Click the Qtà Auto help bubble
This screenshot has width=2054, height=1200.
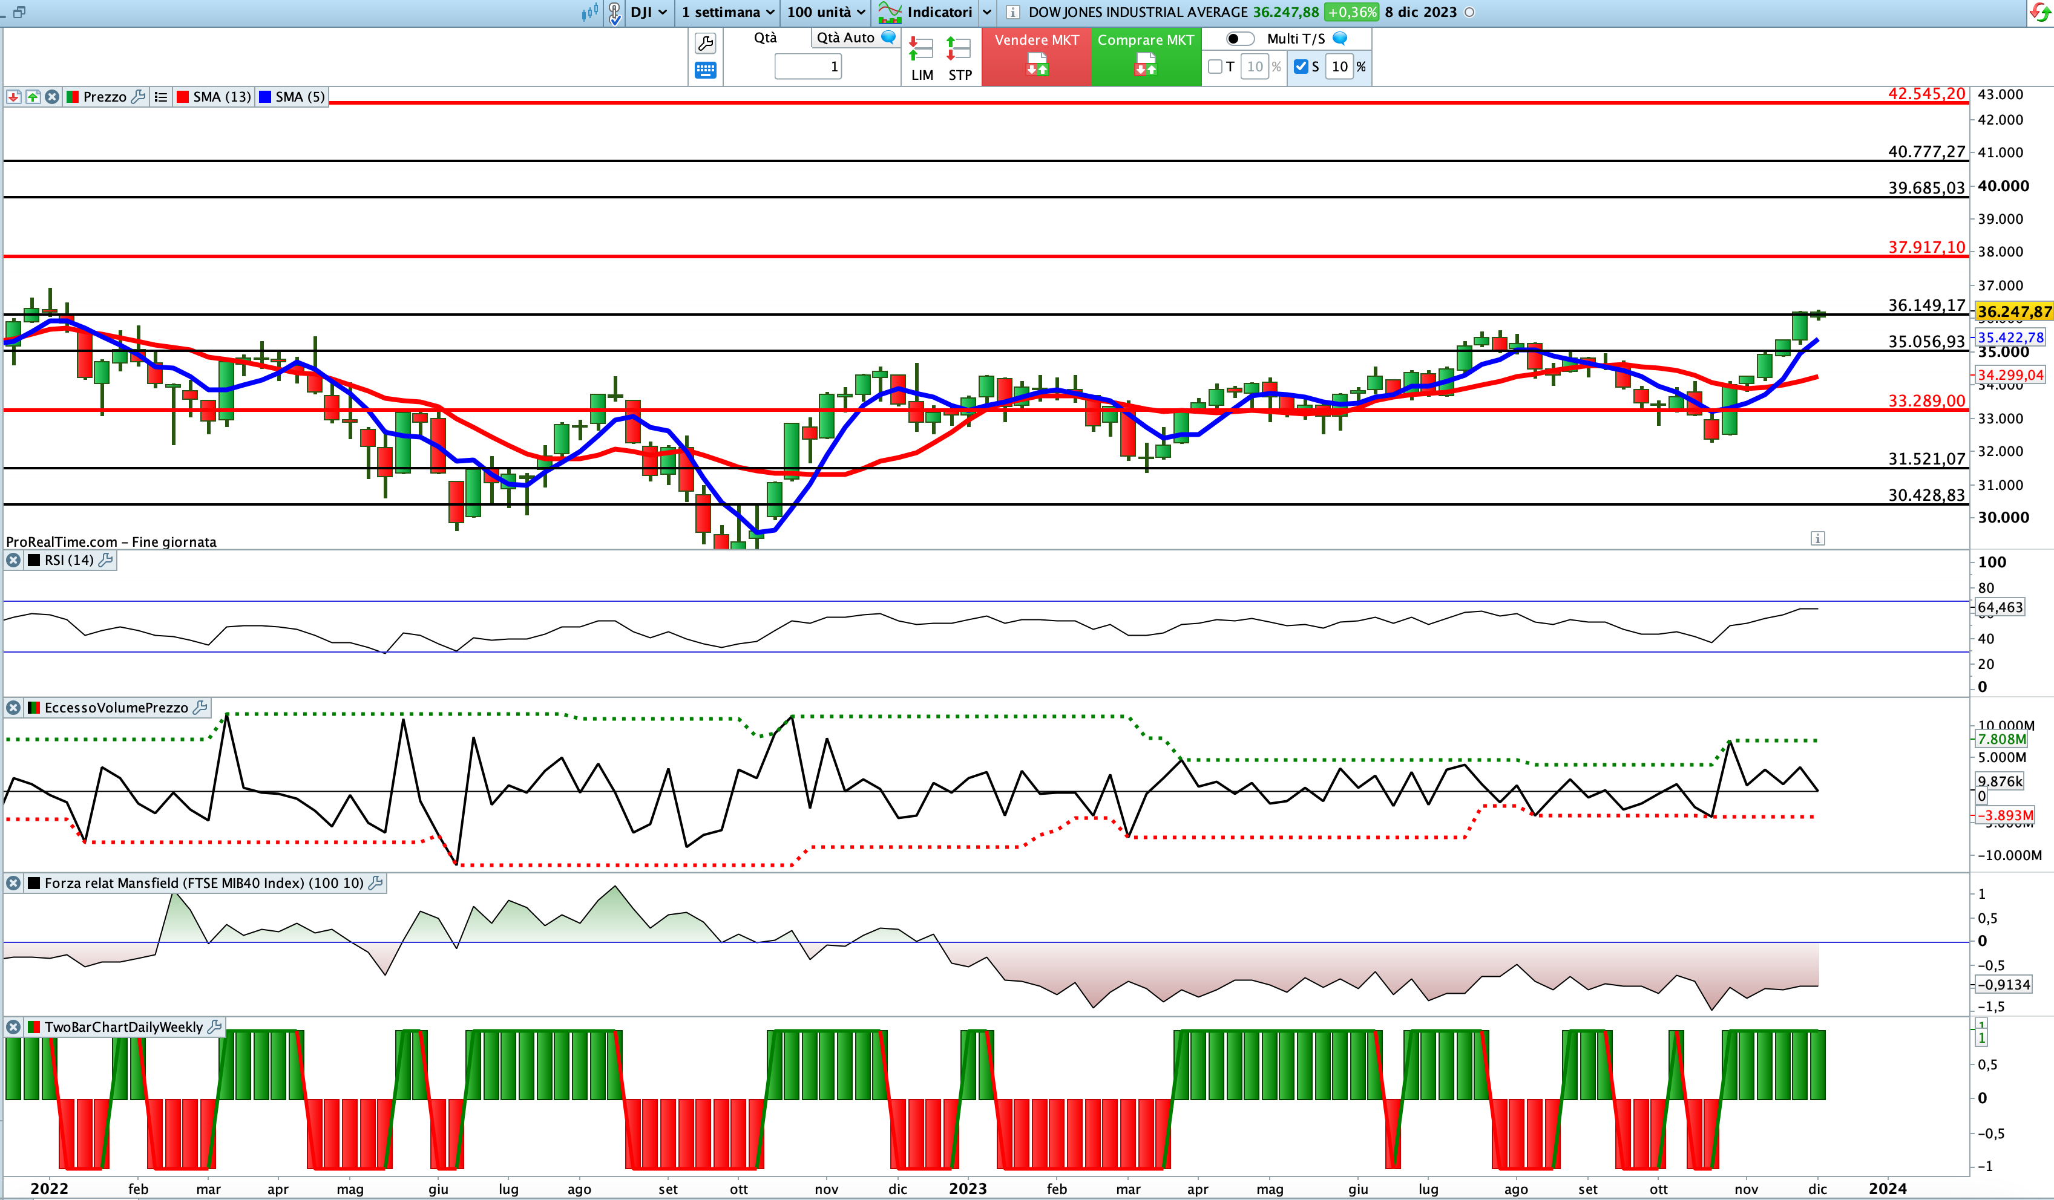(x=889, y=37)
